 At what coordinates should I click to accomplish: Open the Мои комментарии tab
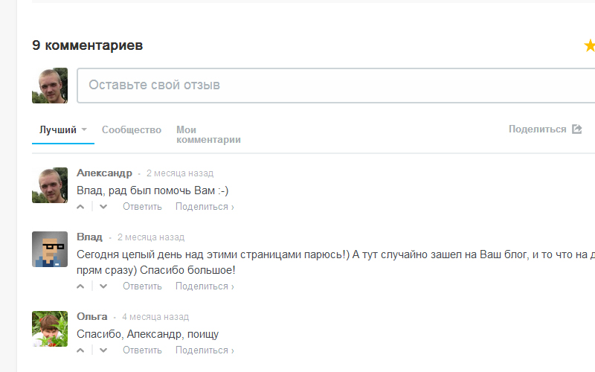208,135
